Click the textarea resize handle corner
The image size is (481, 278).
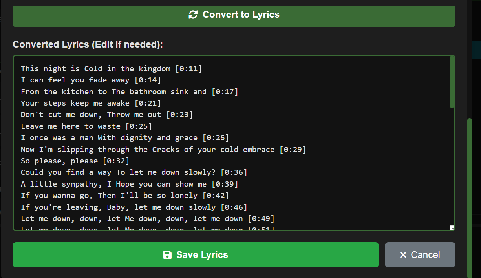point(452,228)
